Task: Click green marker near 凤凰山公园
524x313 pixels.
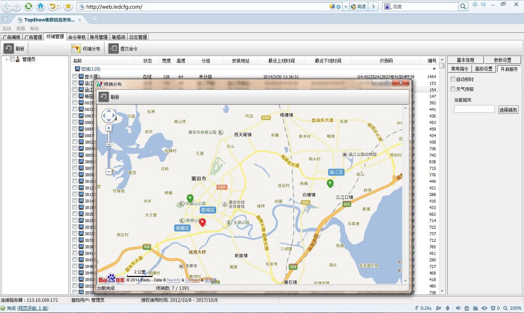Action: tap(190, 198)
